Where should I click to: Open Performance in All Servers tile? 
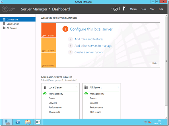click(x=96, y=108)
